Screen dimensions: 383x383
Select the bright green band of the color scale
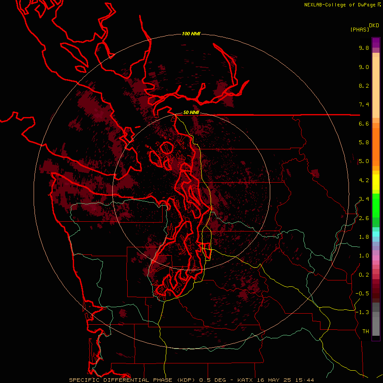click(x=376, y=206)
